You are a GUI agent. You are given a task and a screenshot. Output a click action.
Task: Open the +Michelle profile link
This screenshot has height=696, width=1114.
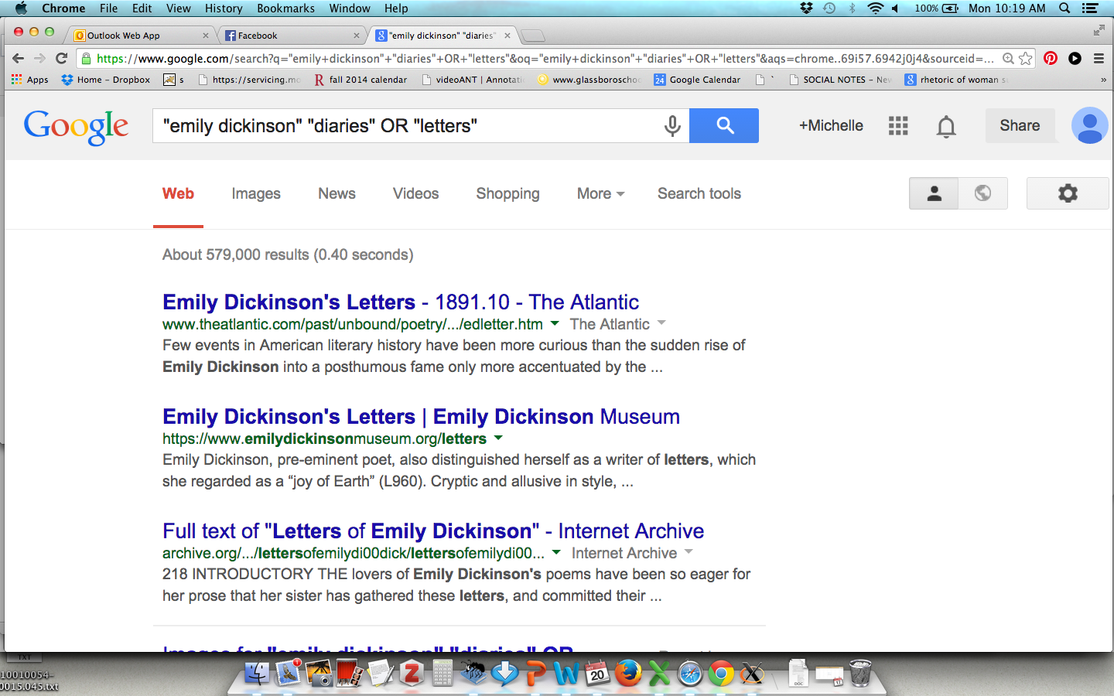[x=831, y=125]
